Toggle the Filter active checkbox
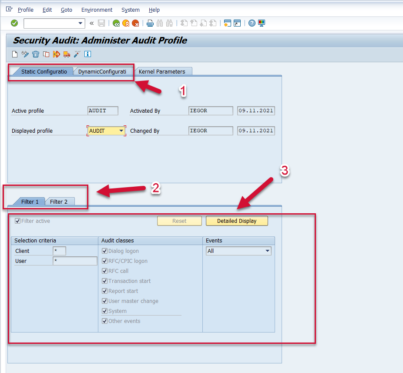 pyautogui.click(x=18, y=221)
